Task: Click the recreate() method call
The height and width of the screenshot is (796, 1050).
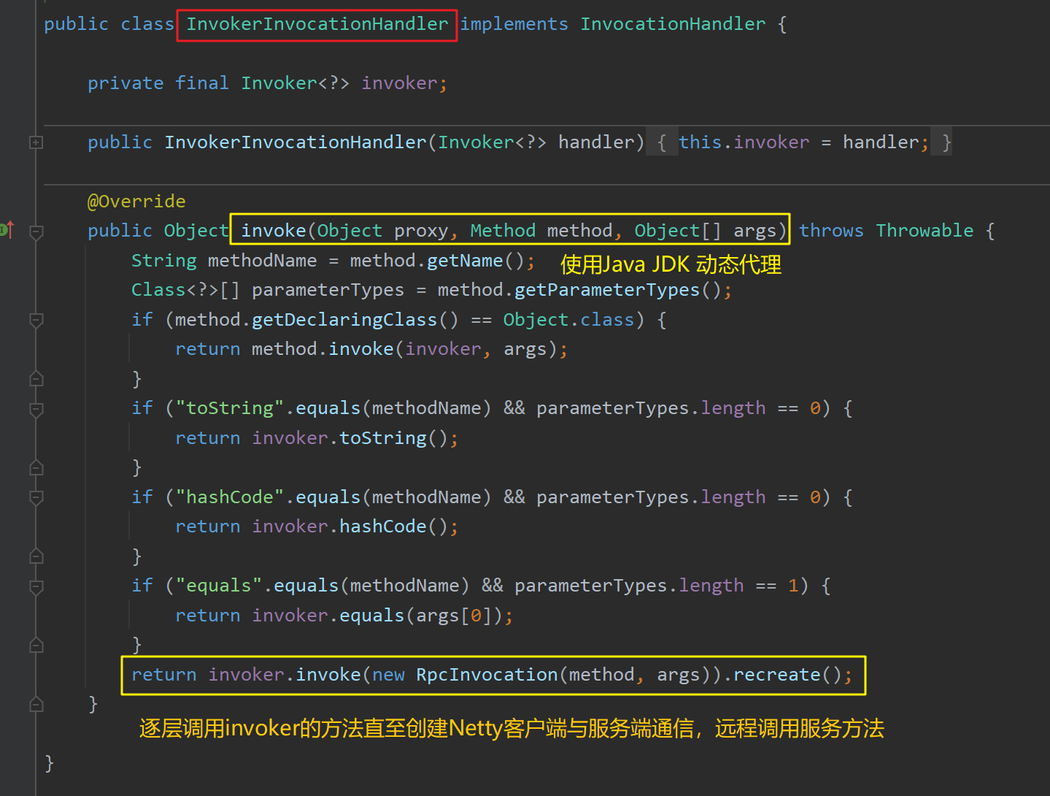Action: [787, 675]
